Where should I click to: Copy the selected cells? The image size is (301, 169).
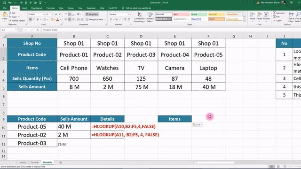pos(13,17)
